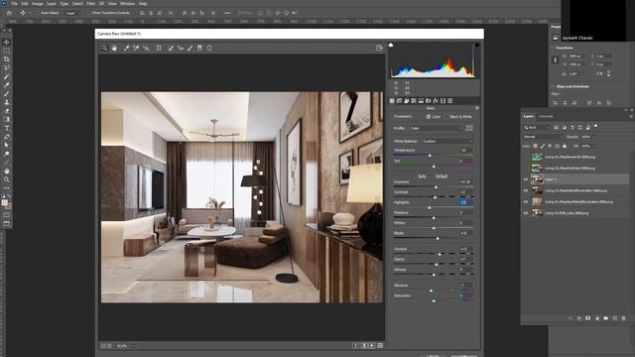The height and width of the screenshot is (357, 635).
Task: Hide the bottom RGB_color layer
Action: (x=526, y=213)
